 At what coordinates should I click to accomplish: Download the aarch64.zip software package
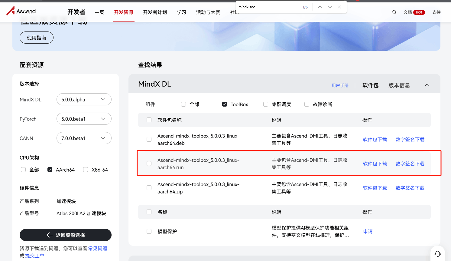pyautogui.click(x=375, y=188)
